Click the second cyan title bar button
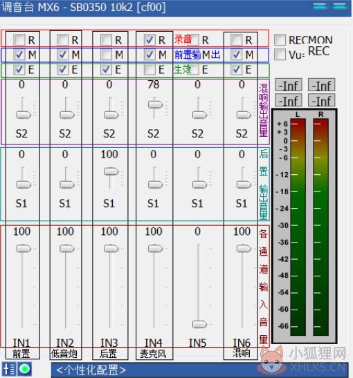Screen dimensions: 353x378 click(339, 6)
